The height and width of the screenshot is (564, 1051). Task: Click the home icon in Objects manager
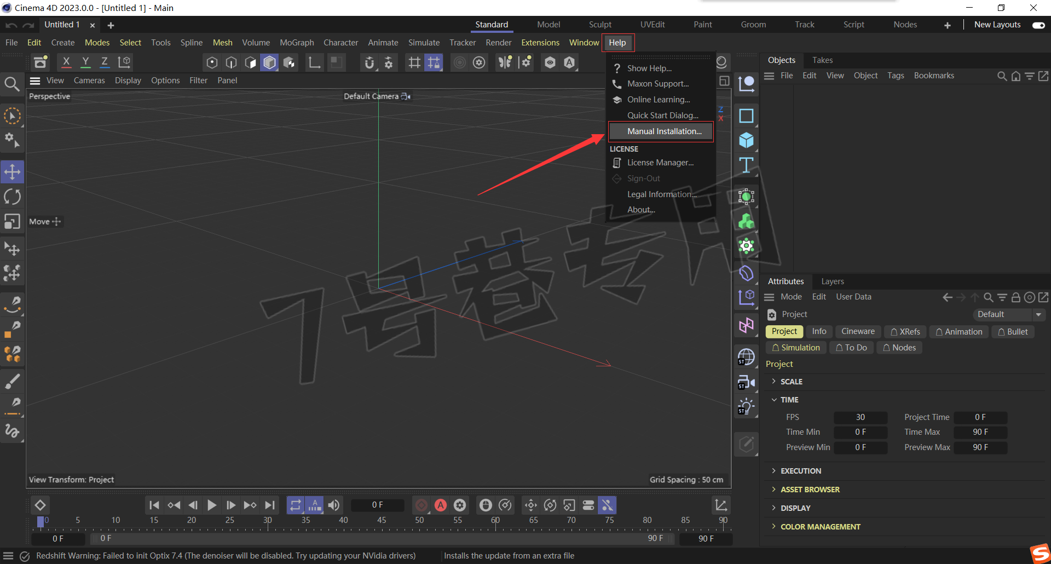[x=1015, y=76]
